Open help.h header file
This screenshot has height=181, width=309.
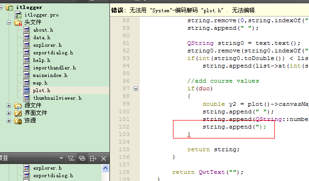(x=42, y=60)
